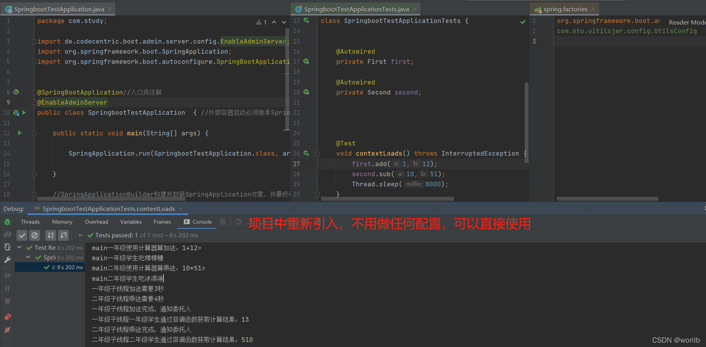Fold the main method at line 12
Image resolution: width=706 pixels, height=347 pixels.
coord(34,133)
